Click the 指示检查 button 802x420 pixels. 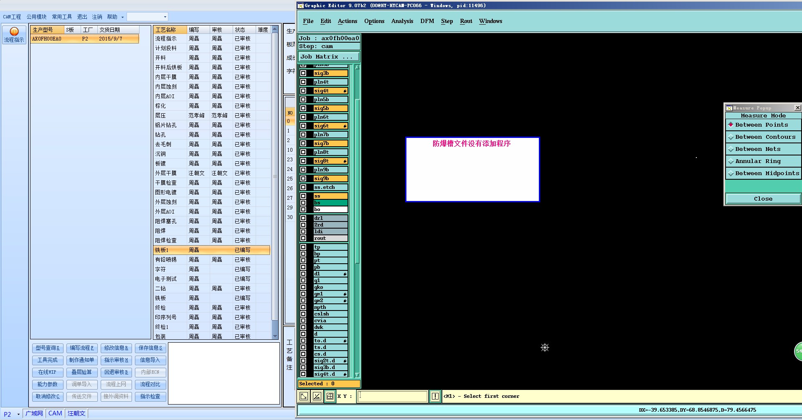pyautogui.click(x=150, y=397)
